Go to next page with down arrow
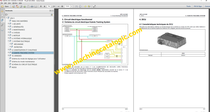The width and height of the screenshot is (210, 112). pos(45,6)
